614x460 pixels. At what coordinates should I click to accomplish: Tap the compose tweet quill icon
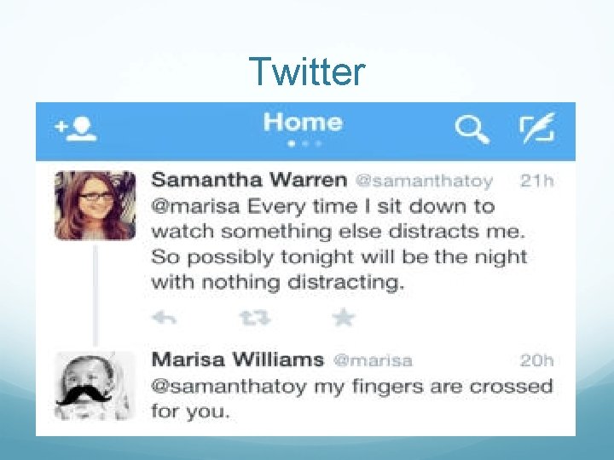click(x=537, y=128)
